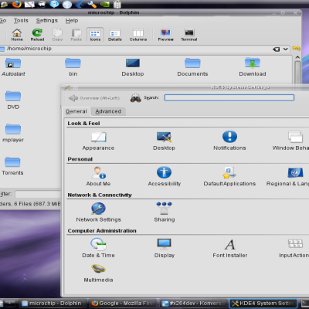The height and width of the screenshot is (309, 309).
Task: Switch Dolphin to Icons view
Action: point(95,35)
